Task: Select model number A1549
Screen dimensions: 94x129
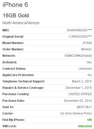Action: [87, 43]
